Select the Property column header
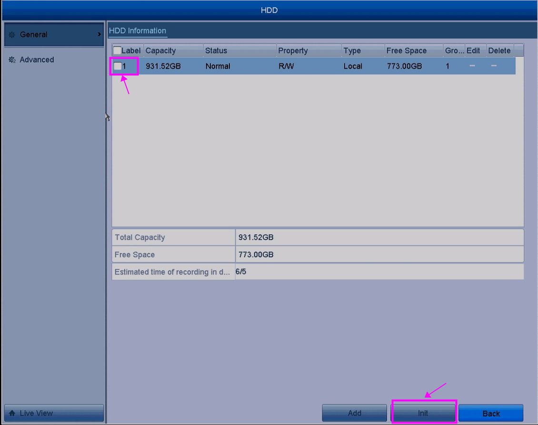Viewport: 538px width, 425px height. click(x=293, y=51)
